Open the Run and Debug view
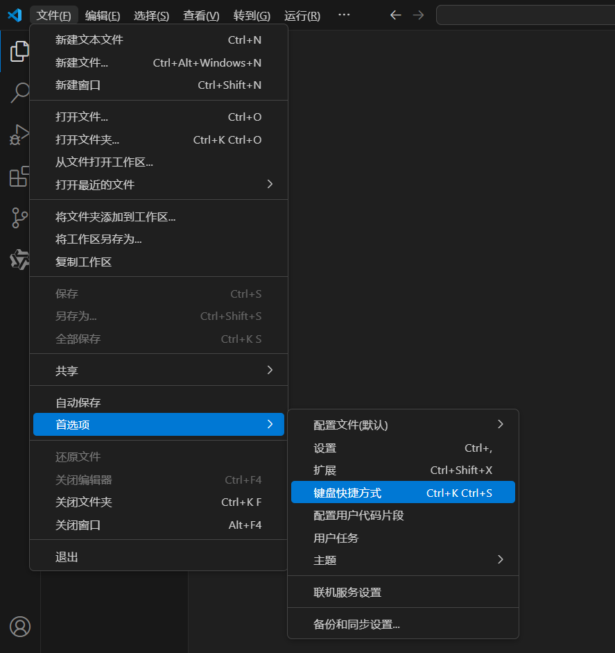The image size is (615, 653). click(x=19, y=135)
